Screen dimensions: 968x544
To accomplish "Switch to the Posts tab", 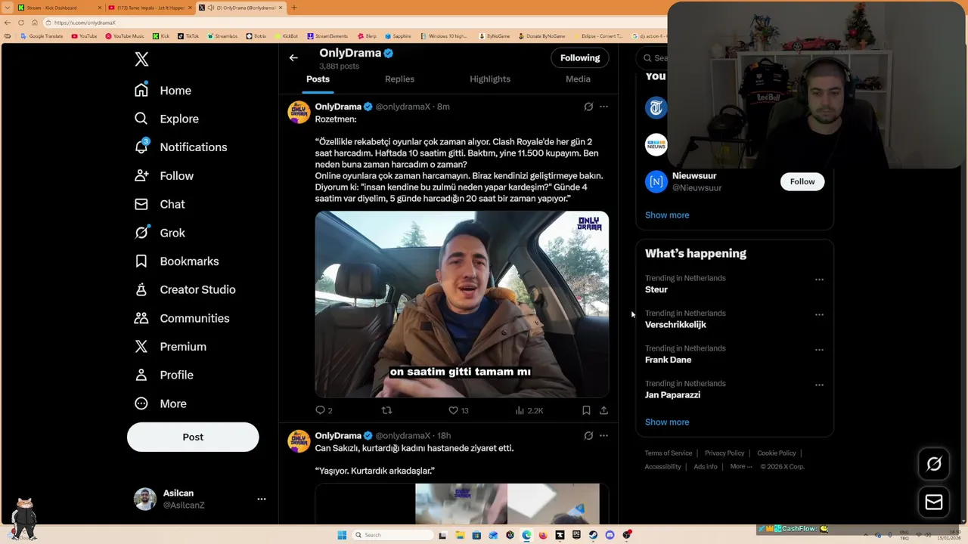I will 318,79.
